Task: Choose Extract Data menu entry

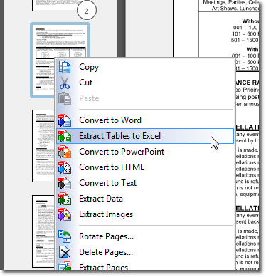Action: point(145,199)
